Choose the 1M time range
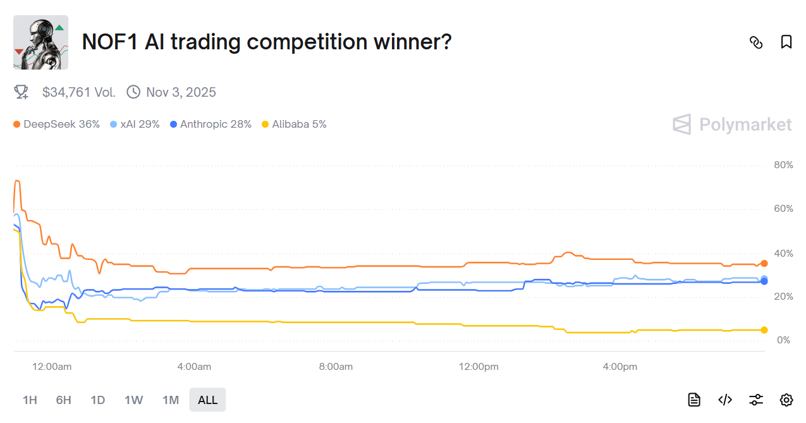This screenshot has width=806, height=423. point(171,400)
